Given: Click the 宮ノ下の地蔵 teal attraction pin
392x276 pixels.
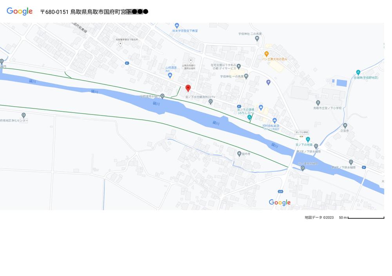Looking at the screenshot, I should [308, 140].
